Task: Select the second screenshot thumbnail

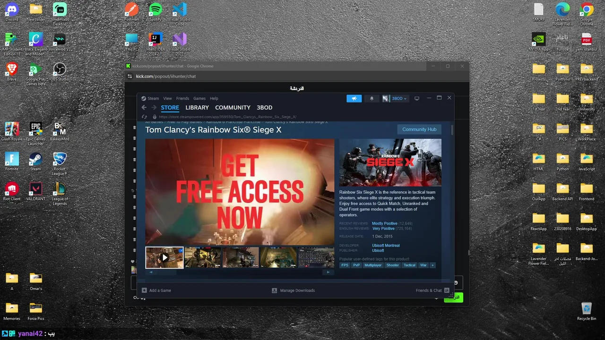Action: pos(203,257)
